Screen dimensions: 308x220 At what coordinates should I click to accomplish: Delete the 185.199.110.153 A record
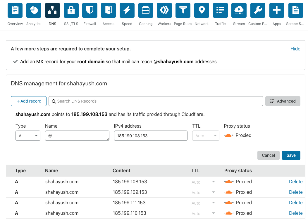click(x=296, y=213)
